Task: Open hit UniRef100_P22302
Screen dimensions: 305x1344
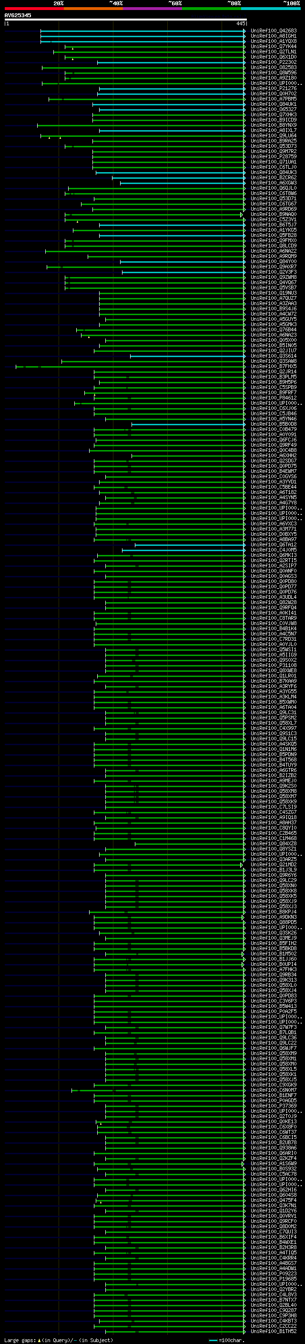Action: coord(273,62)
